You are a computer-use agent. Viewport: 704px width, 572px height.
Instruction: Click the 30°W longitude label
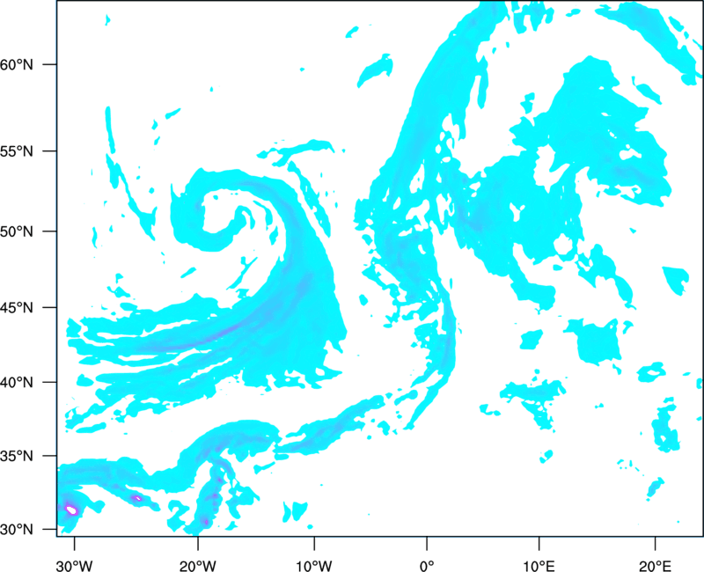(75, 566)
